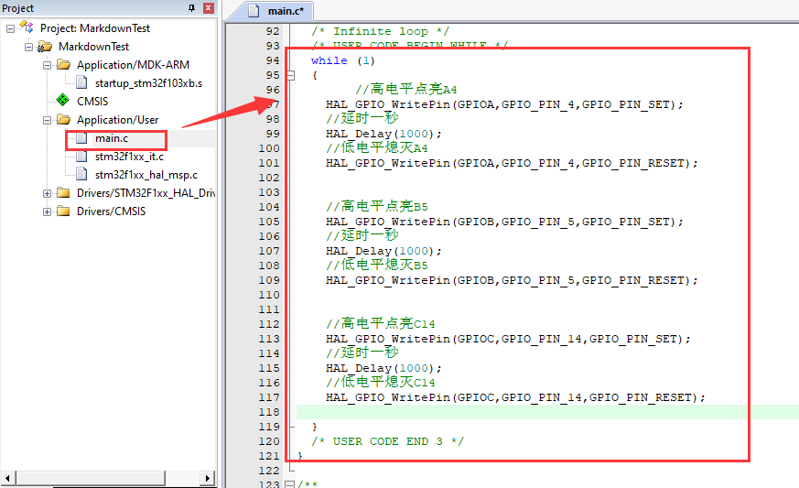The height and width of the screenshot is (488, 799).
Task: Click the empty highlighted line 118
Action: (548, 412)
